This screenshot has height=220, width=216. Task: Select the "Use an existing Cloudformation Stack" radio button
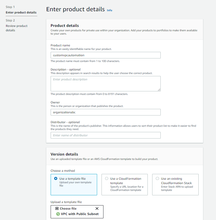click(x=157, y=179)
